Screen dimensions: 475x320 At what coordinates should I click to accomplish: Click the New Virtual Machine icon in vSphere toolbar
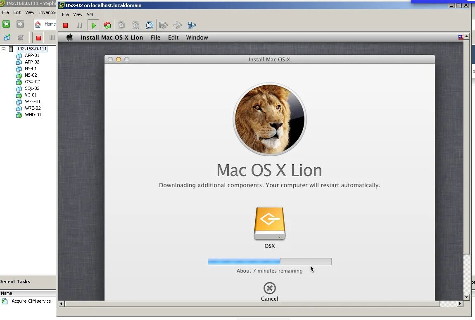point(7,38)
